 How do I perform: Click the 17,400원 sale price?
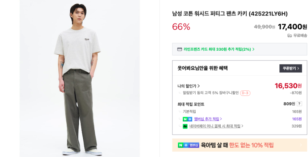[x=292, y=27]
